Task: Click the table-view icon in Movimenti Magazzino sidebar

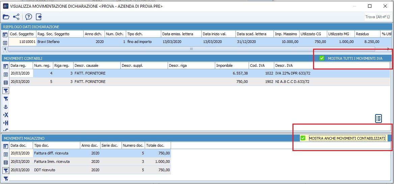Action: (x=5, y=162)
